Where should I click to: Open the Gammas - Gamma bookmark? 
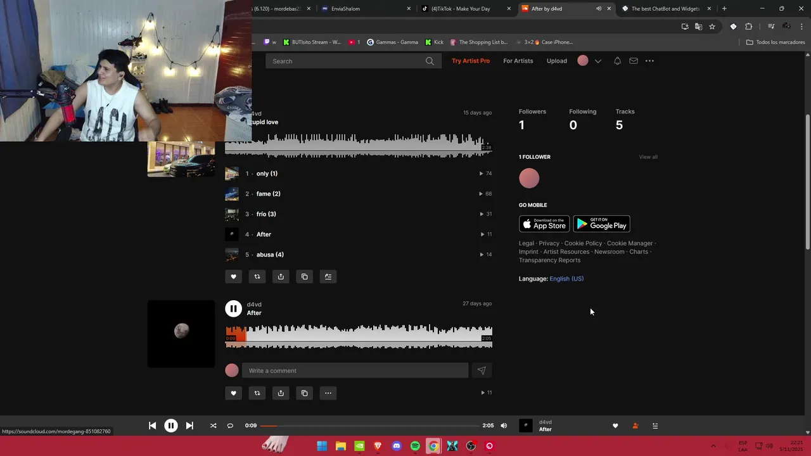click(x=392, y=42)
